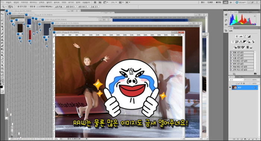Viewport: 261px width, 141px height.
Task: Expand the Levels presets group
Action: coord(231,53)
